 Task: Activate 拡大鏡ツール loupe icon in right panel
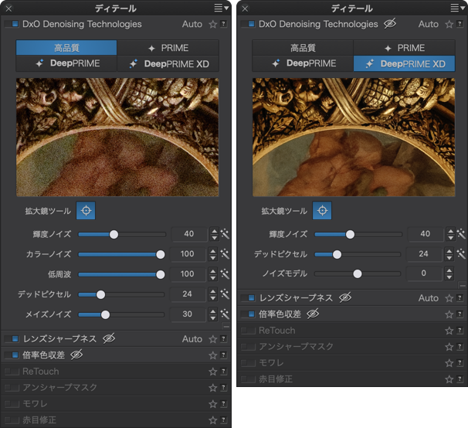click(322, 211)
